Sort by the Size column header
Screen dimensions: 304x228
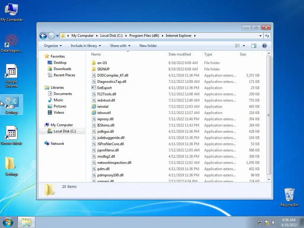250,54
